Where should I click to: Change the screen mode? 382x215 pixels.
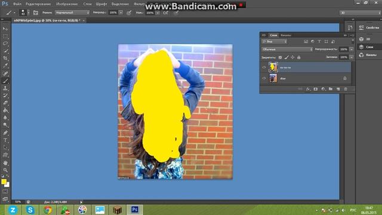pyautogui.click(x=5, y=199)
